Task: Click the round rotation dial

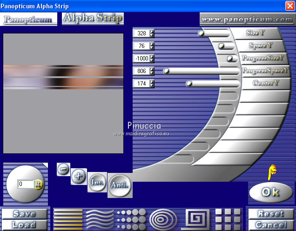Action: coord(25,184)
